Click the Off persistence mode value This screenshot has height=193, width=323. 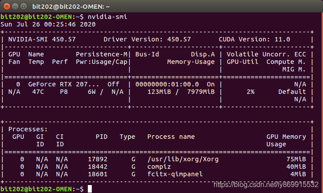tap(113, 84)
